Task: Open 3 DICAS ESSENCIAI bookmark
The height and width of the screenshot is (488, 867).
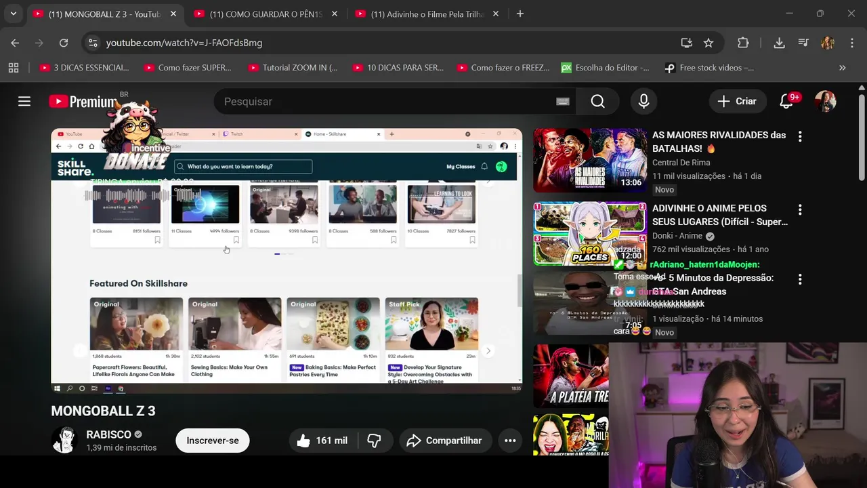Action: tap(84, 68)
